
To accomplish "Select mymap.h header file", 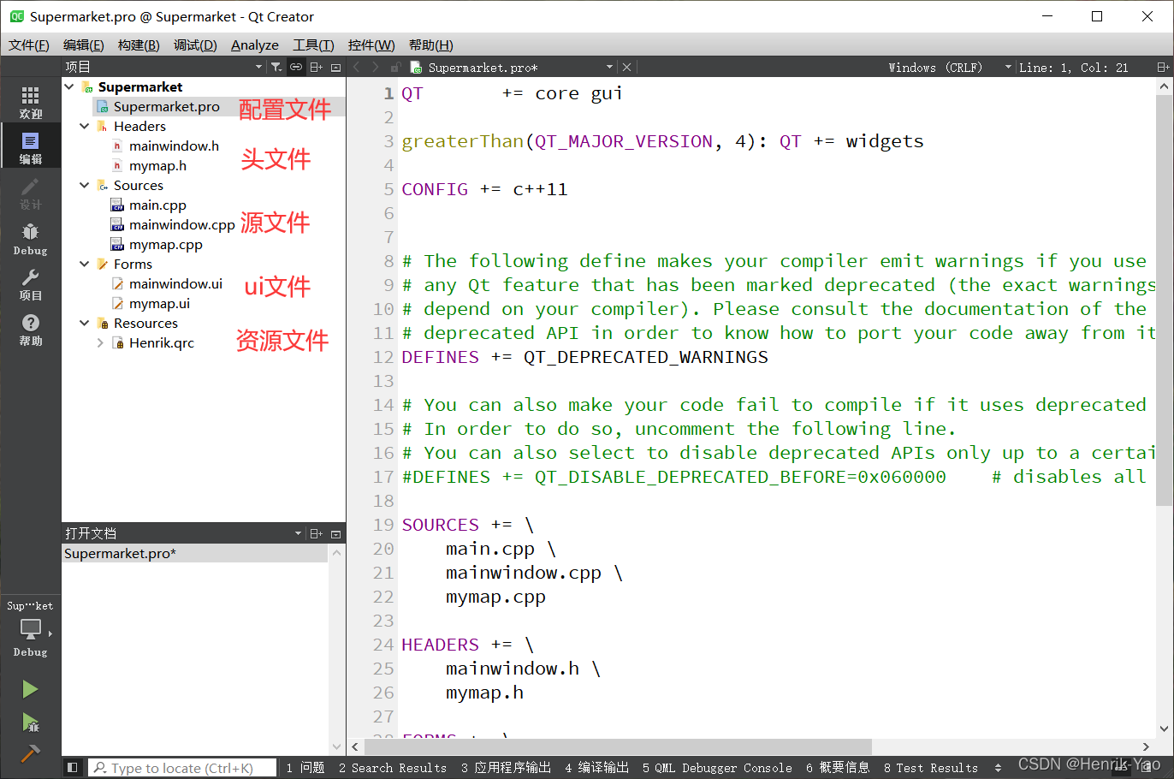I will pos(157,165).
